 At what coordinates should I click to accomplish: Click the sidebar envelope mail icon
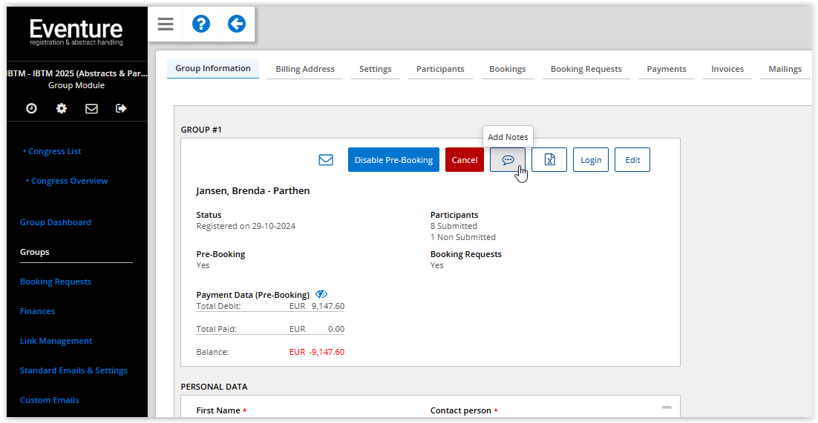pos(91,108)
